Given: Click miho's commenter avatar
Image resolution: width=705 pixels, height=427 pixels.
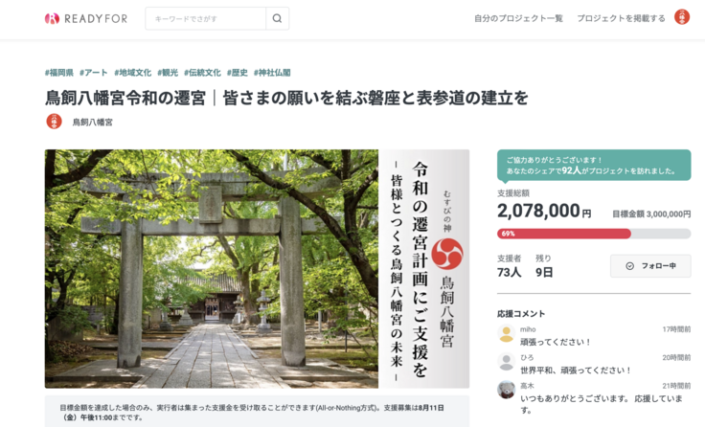Looking at the screenshot, I should coord(507,333).
